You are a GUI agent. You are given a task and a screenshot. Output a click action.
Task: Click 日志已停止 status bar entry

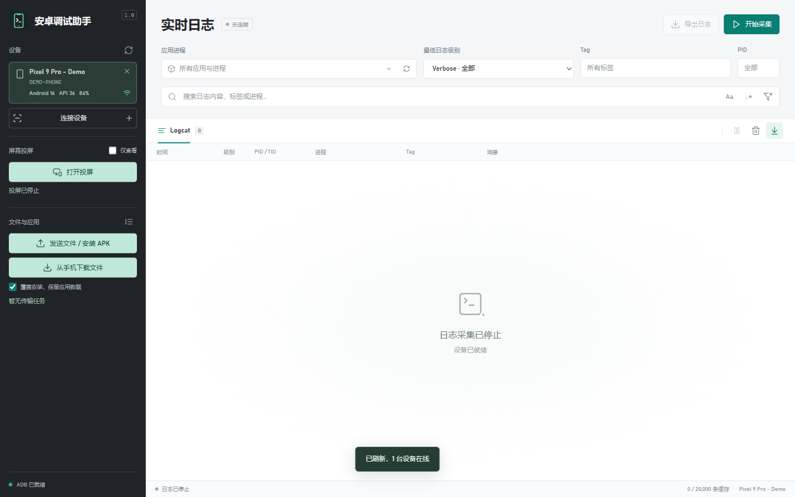(x=172, y=489)
